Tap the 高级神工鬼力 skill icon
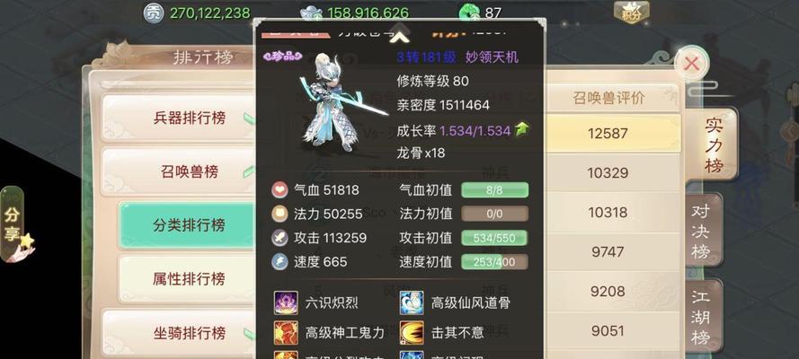799x359 pixels. click(x=286, y=333)
